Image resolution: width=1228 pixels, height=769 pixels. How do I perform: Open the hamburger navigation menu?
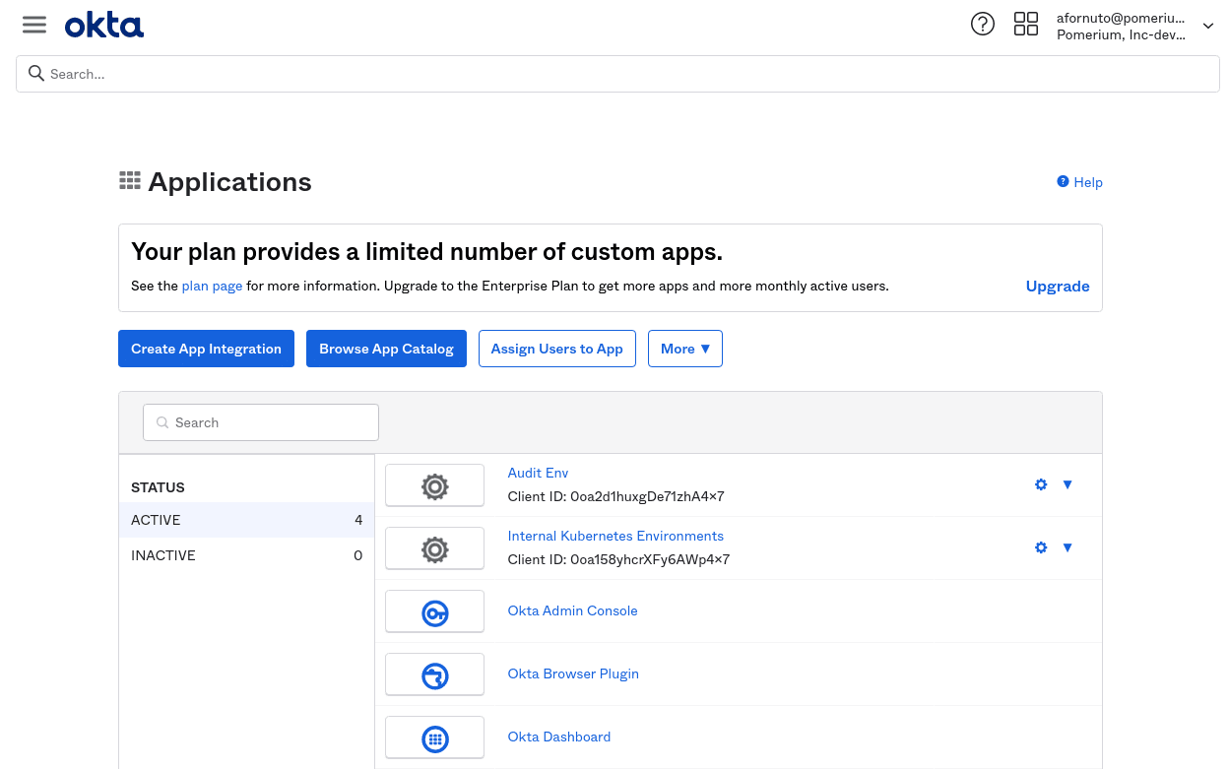tap(33, 24)
